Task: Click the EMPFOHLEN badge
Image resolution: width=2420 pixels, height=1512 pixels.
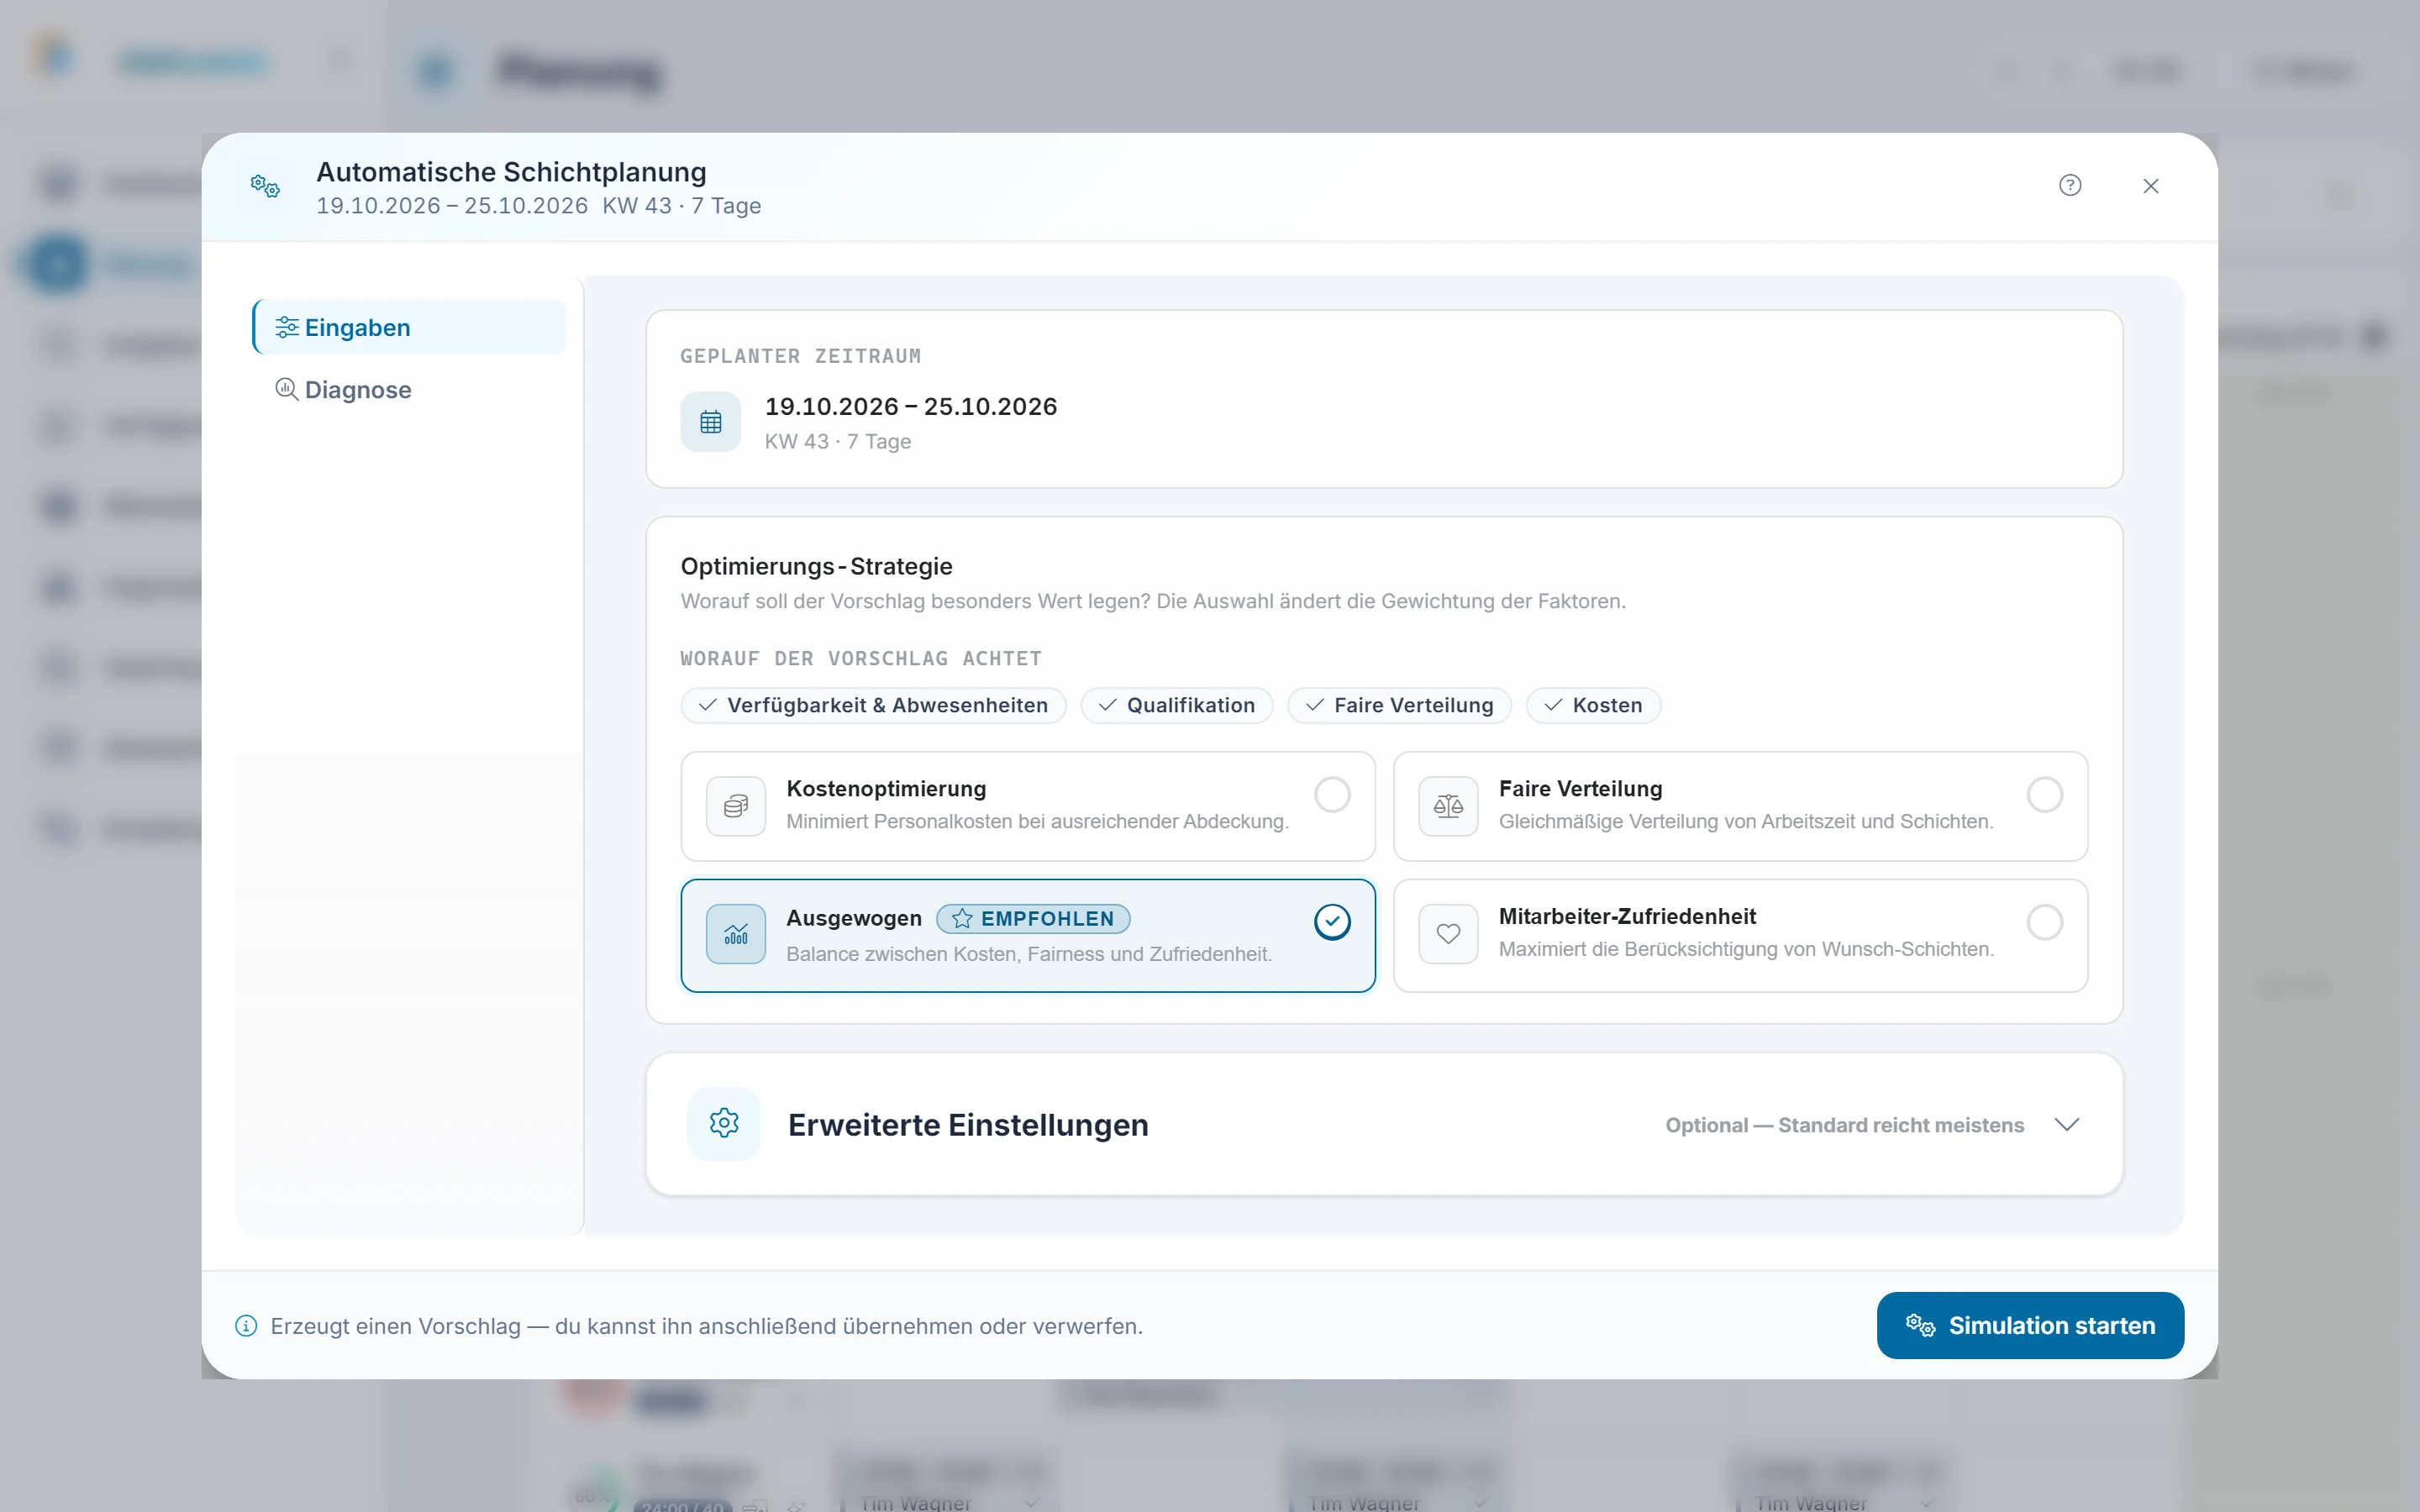Action: click(x=1033, y=918)
